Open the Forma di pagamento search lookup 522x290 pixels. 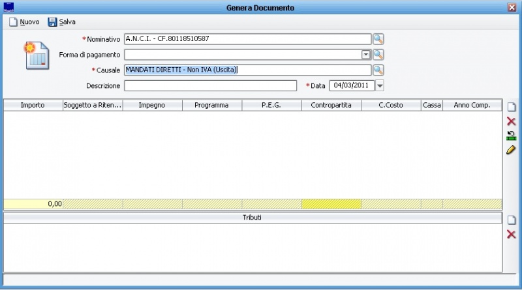tap(378, 54)
